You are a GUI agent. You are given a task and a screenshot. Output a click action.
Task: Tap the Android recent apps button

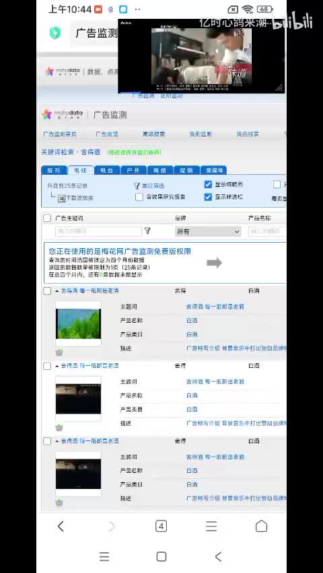coord(104,557)
